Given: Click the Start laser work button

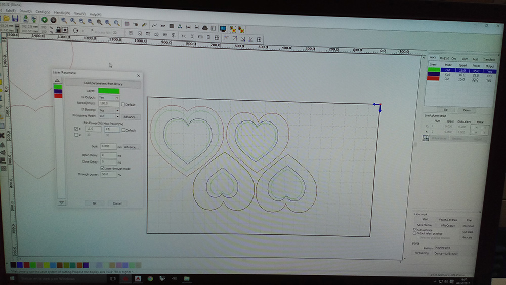Looking at the screenshot, I should click(x=425, y=220).
